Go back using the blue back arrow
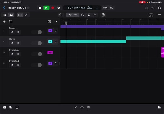 pos(4,8)
